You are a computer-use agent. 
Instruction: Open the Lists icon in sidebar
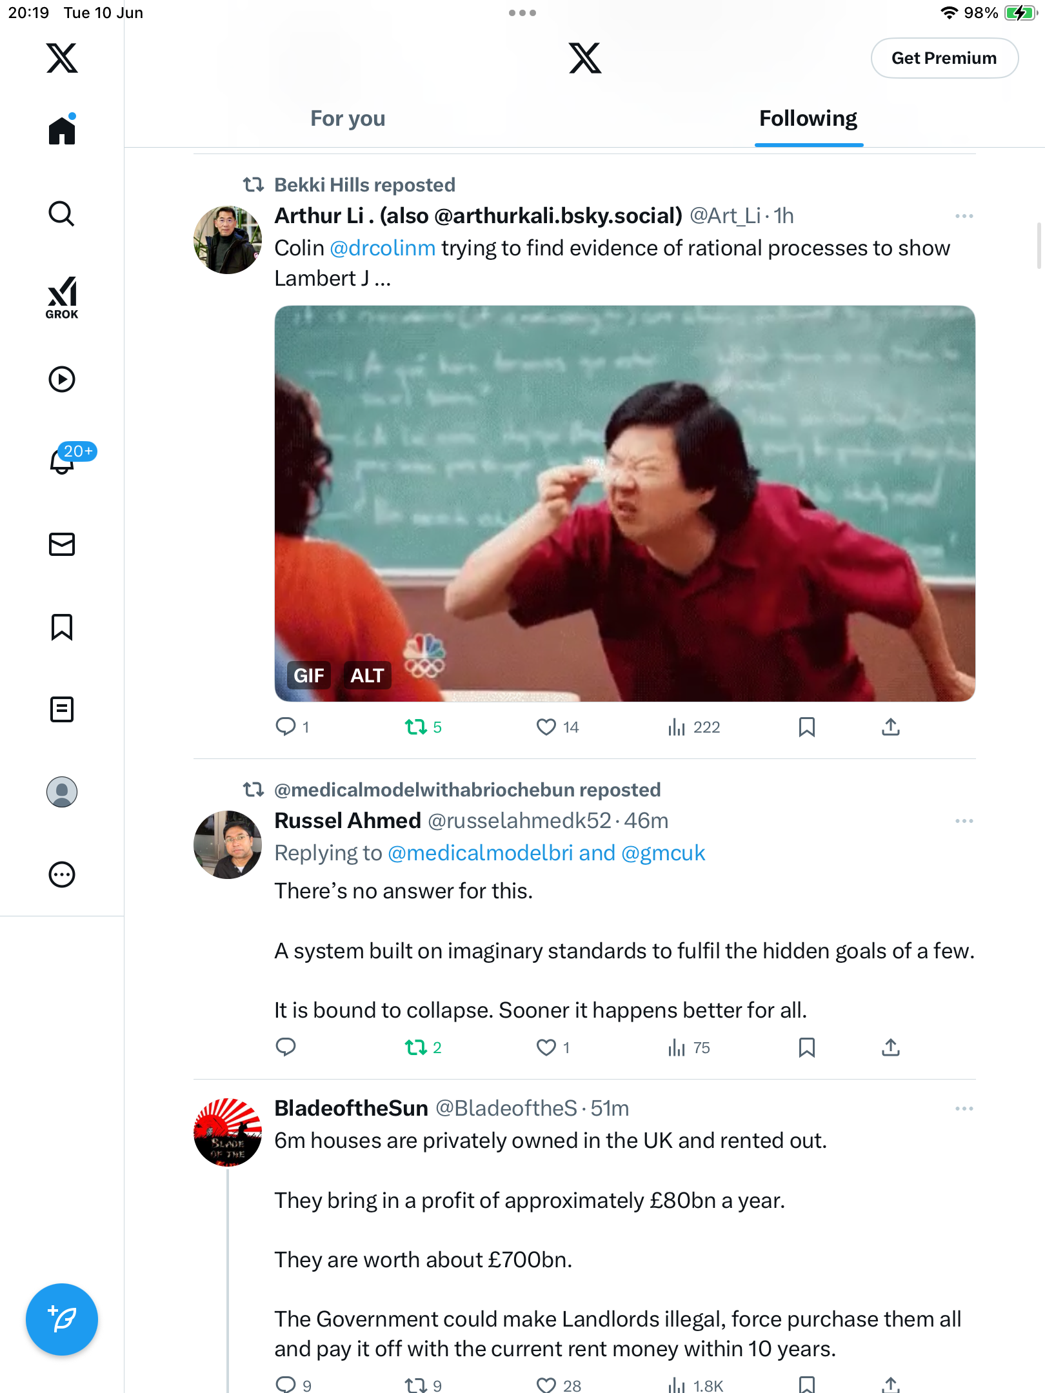coord(62,709)
